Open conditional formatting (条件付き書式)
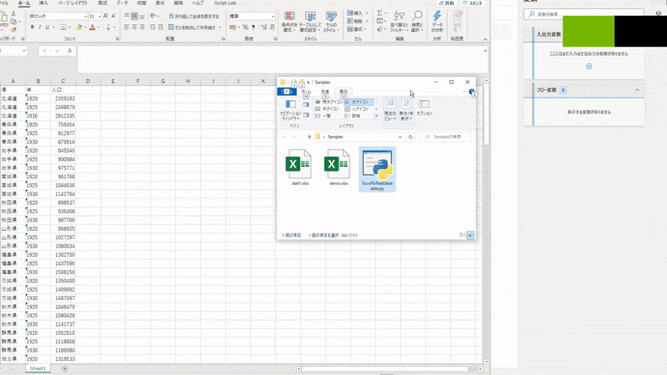Image resolution: width=667 pixels, height=375 pixels. pyautogui.click(x=289, y=22)
